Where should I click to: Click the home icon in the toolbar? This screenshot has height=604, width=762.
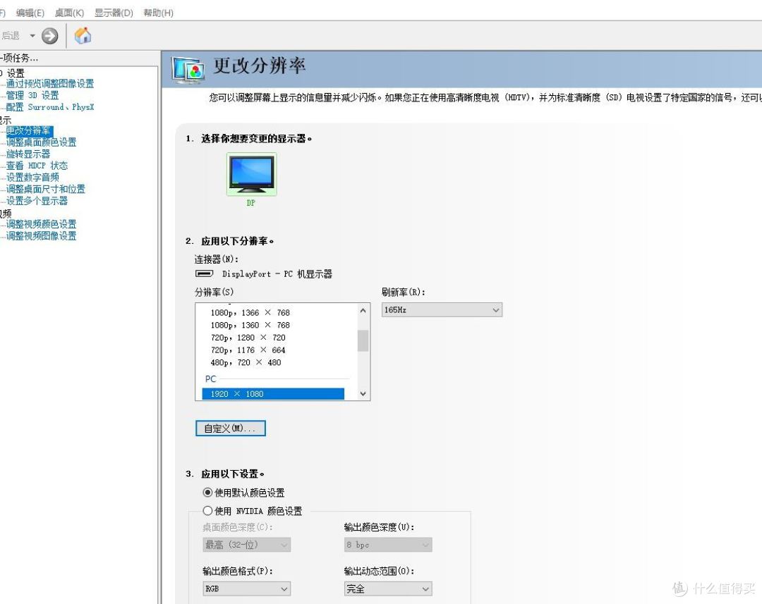click(x=83, y=35)
